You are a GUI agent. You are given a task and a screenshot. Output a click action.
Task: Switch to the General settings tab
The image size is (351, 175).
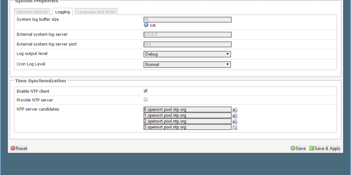32,12
